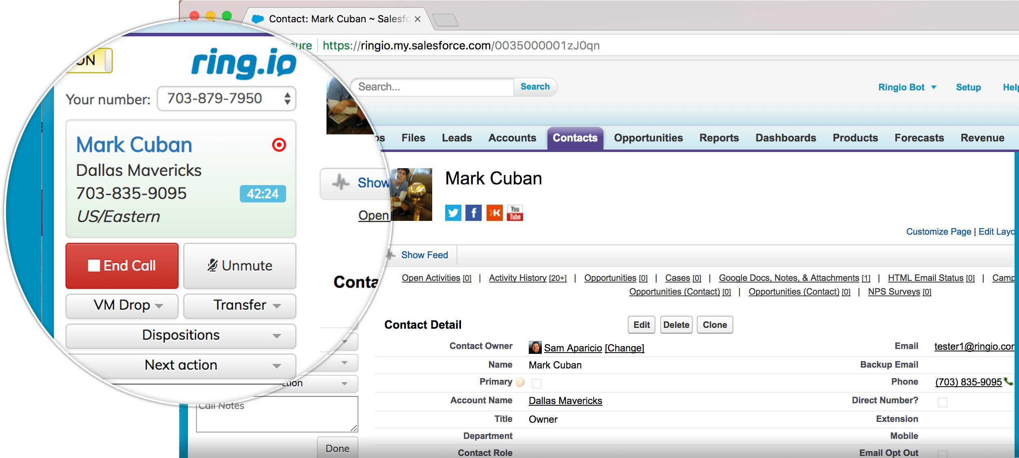Image resolution: width=1019 pixels, height=458 pixels.
Task: Open the NPS Surveys [0] link
Action: pyautogui.click(x=899, y=291)
